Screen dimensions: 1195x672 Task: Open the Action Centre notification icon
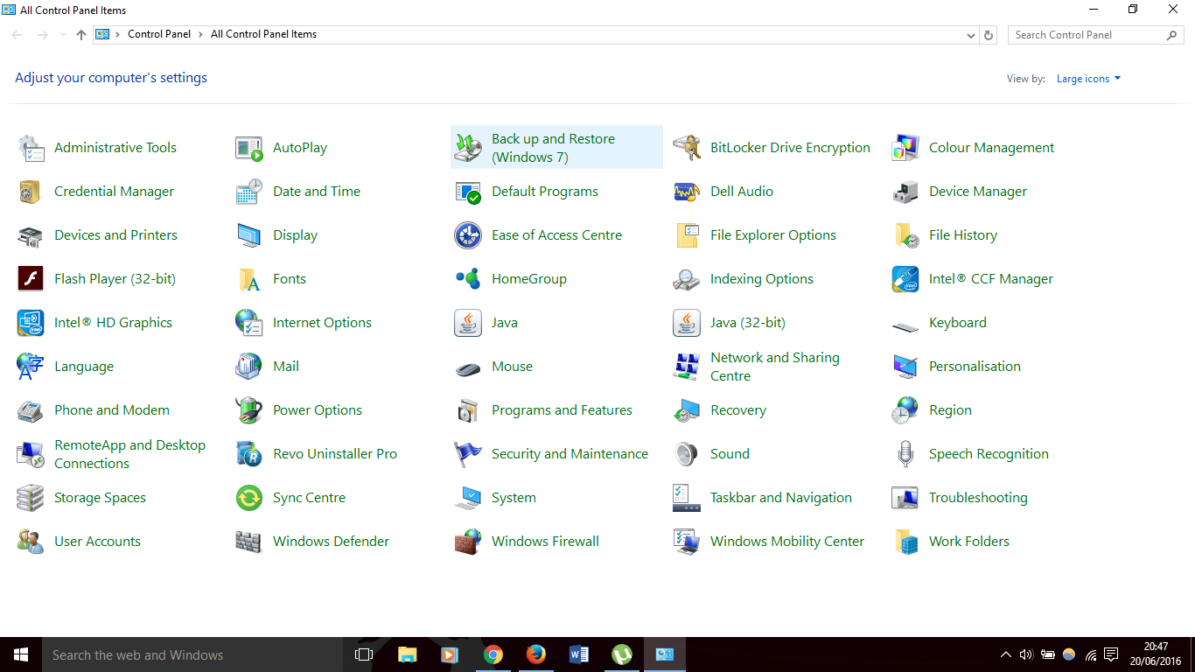pyautogui.click(x=1111, y=654)
